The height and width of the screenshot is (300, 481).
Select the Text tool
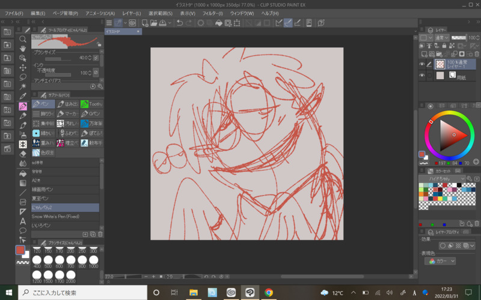coord(23,221)
